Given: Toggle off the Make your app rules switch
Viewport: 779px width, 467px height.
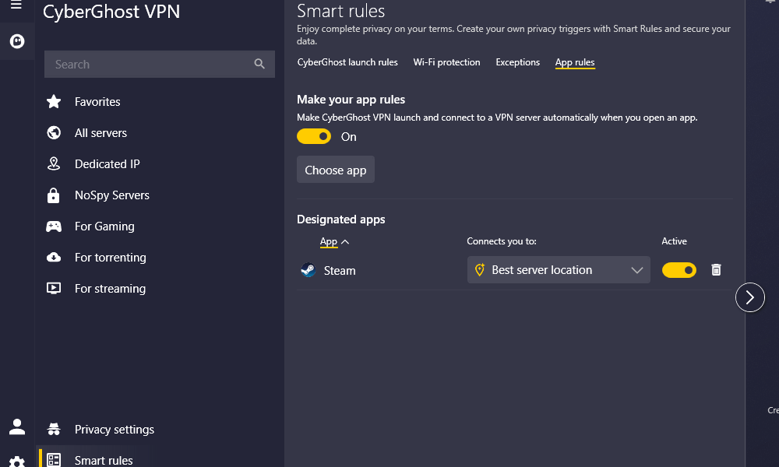Looking at the screenshot, I should tap(313, 136).
